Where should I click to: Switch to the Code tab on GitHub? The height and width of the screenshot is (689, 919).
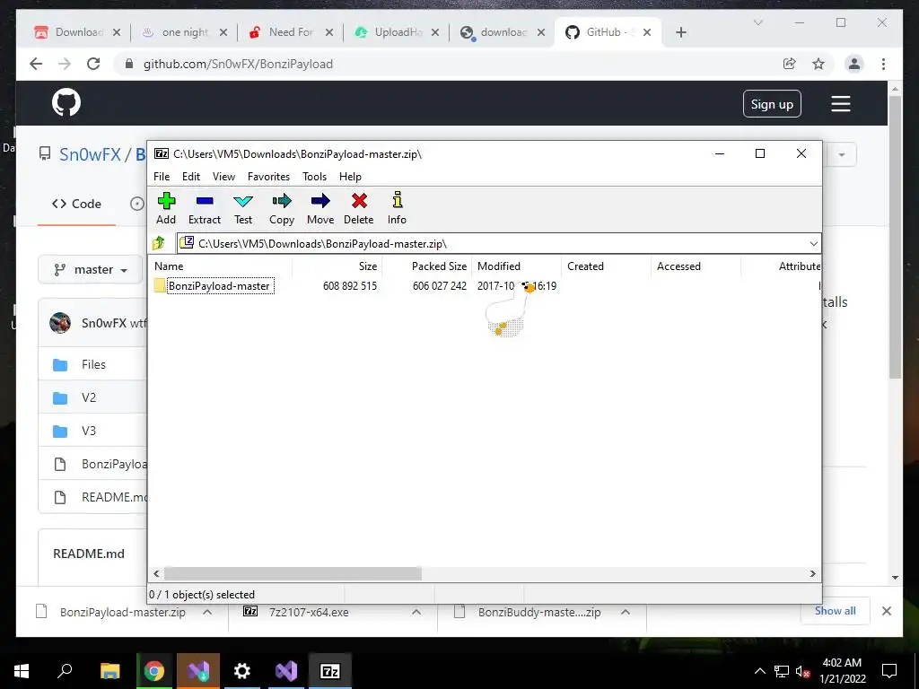(x=77, y=204)
